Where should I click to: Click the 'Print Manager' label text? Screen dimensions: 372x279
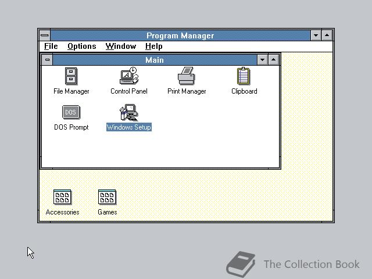point(187,91)
